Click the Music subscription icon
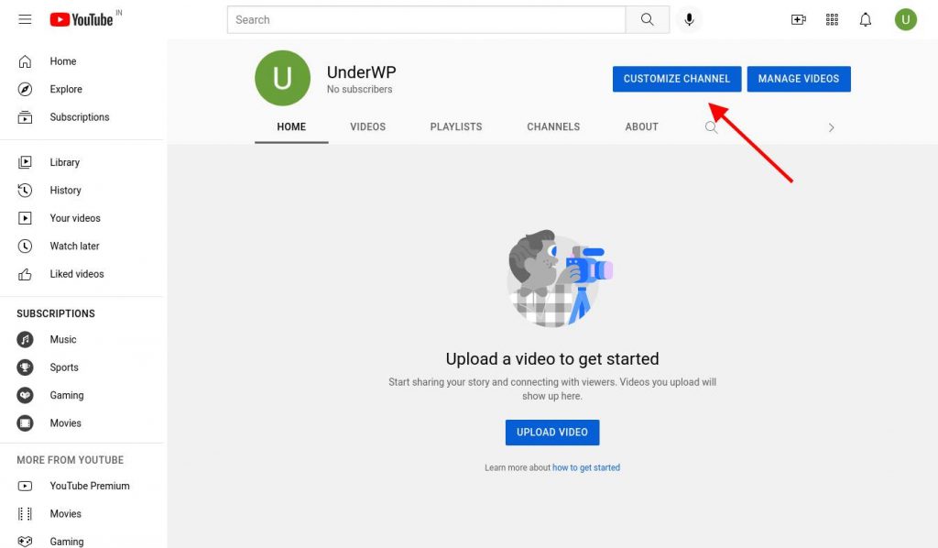Screen dimensions: 938x548 pos(25,340)
